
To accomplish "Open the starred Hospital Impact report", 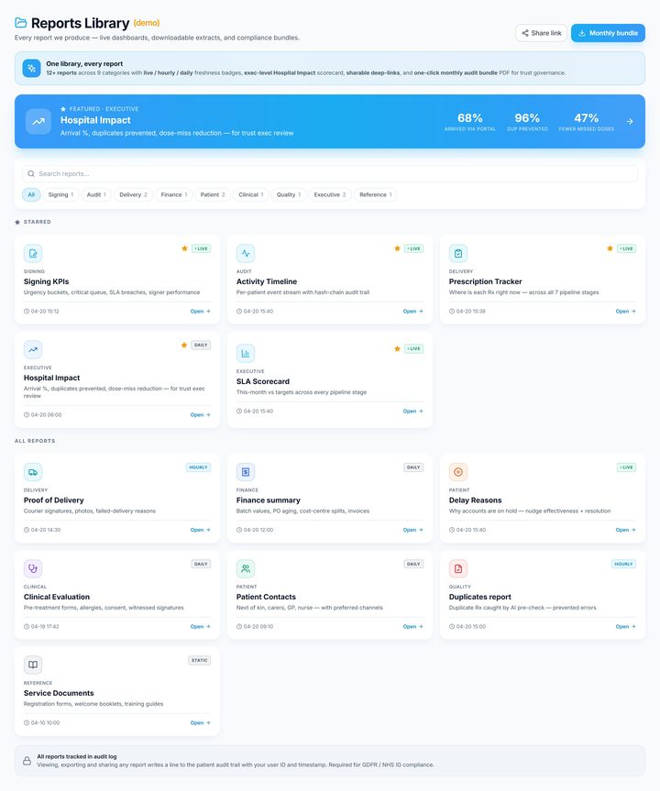I will [201, 414].
